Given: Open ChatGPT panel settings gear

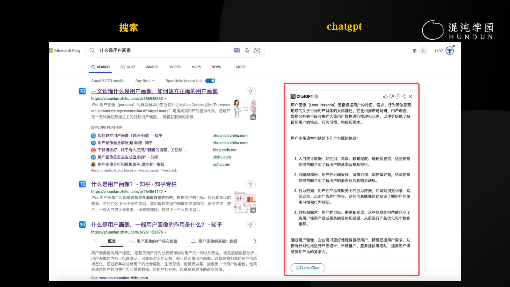Looking at the screenshot, I should pos(316,96).
